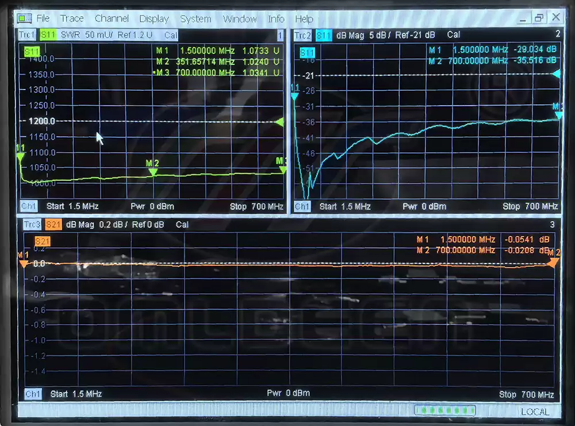Click Stop 700 MHz under Trc2 diagram

pos(530,206)
